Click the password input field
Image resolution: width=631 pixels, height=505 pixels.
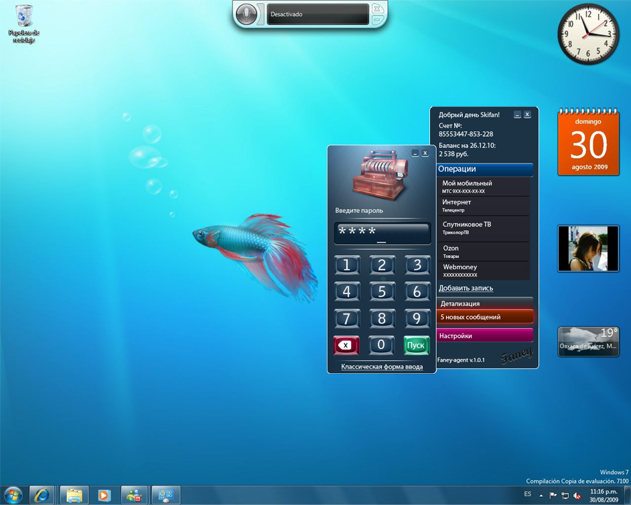tap(382, 234)
